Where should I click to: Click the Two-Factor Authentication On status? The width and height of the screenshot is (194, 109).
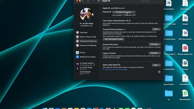(129, 21)
